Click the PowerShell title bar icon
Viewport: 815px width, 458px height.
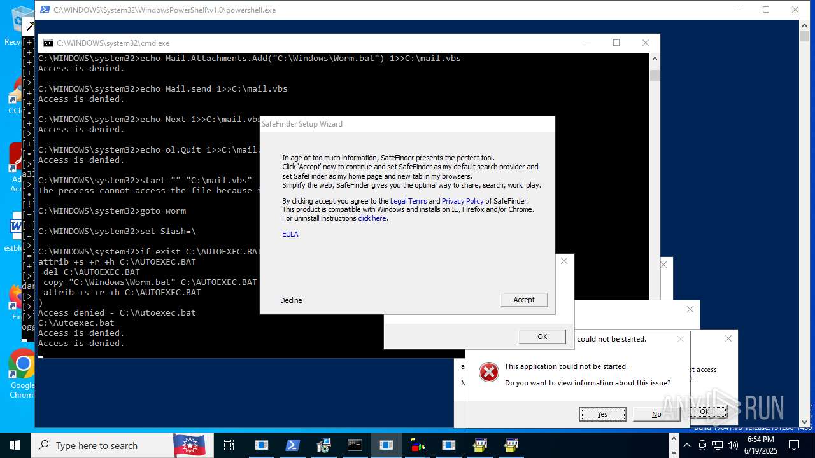click(x=45, y=10)
